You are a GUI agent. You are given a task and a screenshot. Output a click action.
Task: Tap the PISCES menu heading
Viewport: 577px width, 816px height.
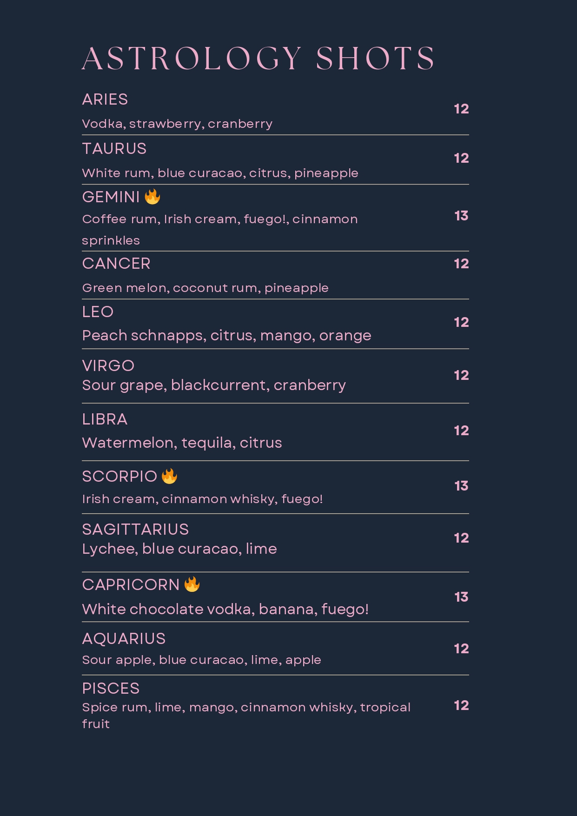(111, 689)
